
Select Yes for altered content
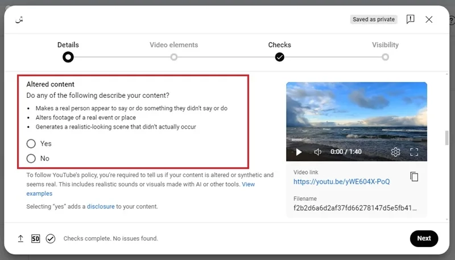[x=31, y=143]
